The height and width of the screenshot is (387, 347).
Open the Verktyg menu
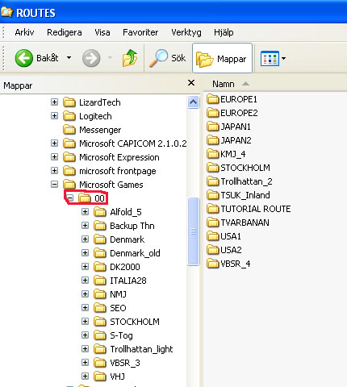[186, 32]
